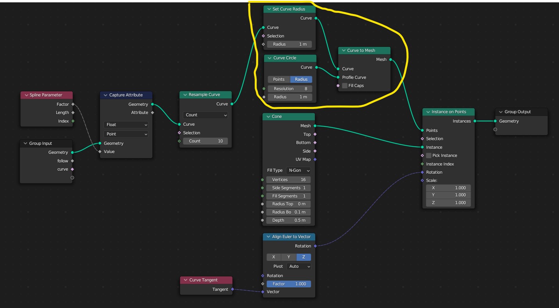The width and height of the screenshot is (559, 308).
Task: Click the Radius Bottom 0.1 m field
Action: [x=289, y=212]
